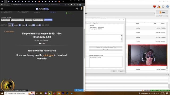Switch to the Videos tab
Viewport: 170px width, 95px height.
(24, 25)
